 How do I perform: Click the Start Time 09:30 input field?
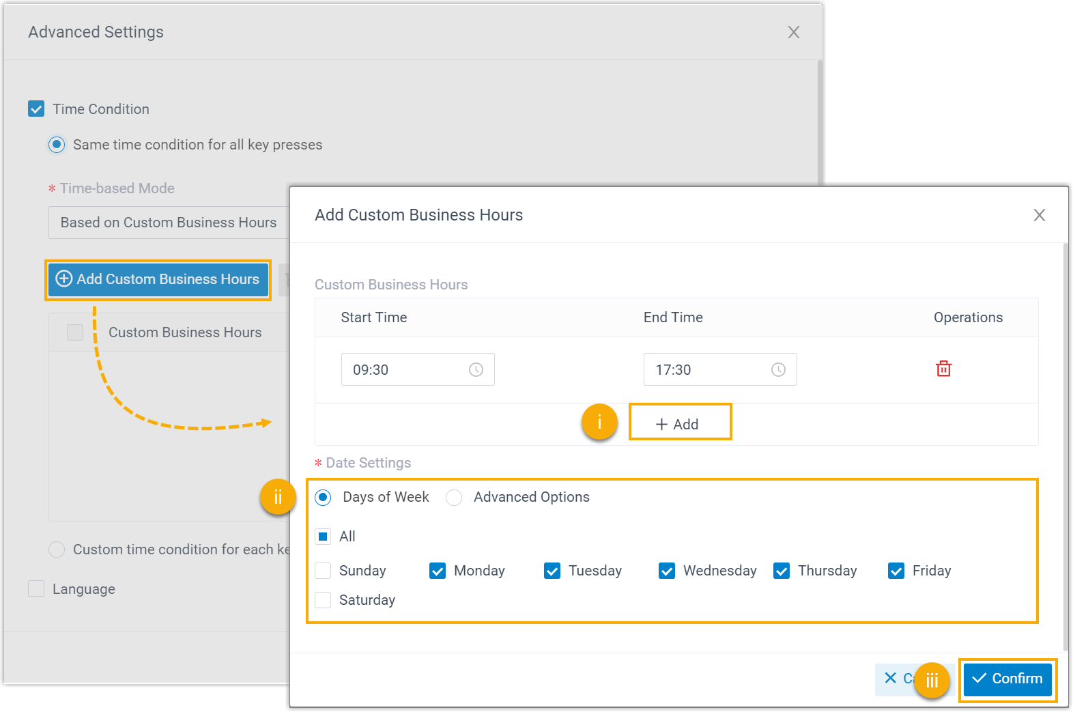pos(403,369)
